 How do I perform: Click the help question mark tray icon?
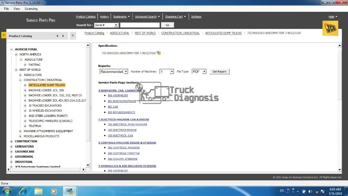pyautogui.click(x=288, y=191)
